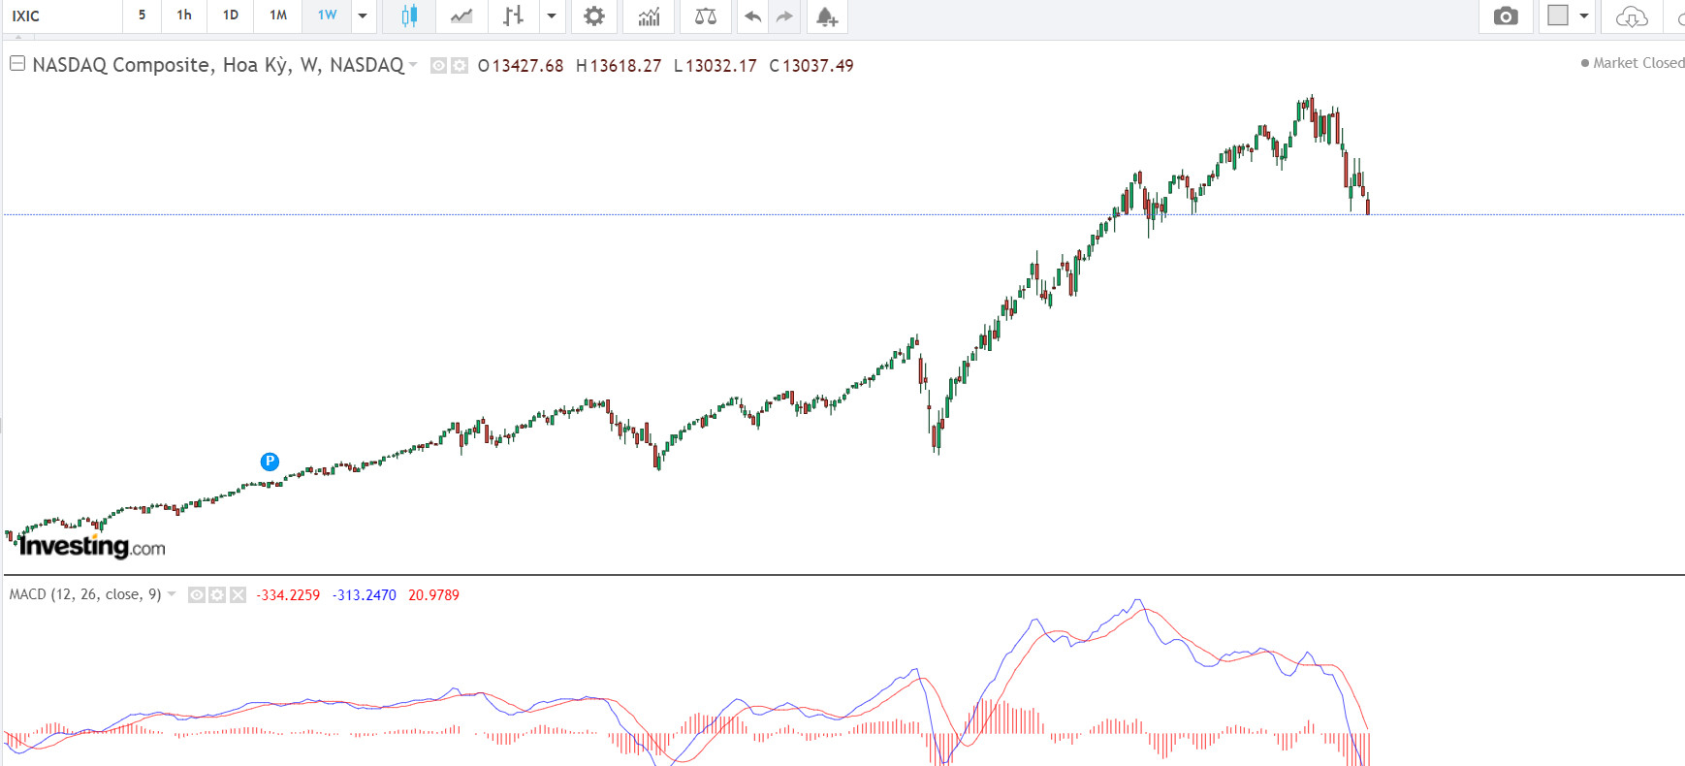Click MACD value -334.2259
The height and width of the screenshot is (766, 1685).
click(x=288, y=595)
